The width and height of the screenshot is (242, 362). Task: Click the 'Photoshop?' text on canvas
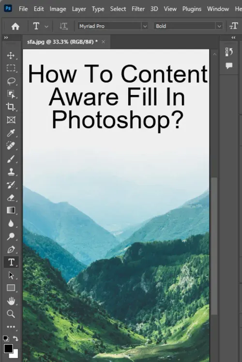coord(118,120)
